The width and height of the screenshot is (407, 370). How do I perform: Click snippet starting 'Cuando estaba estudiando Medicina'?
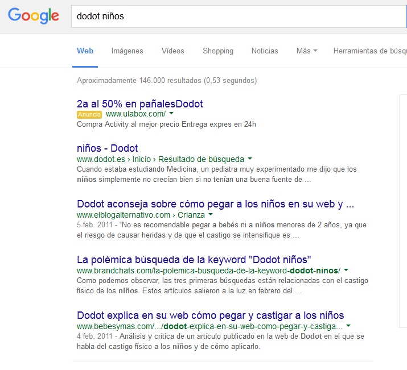point(217,174)
